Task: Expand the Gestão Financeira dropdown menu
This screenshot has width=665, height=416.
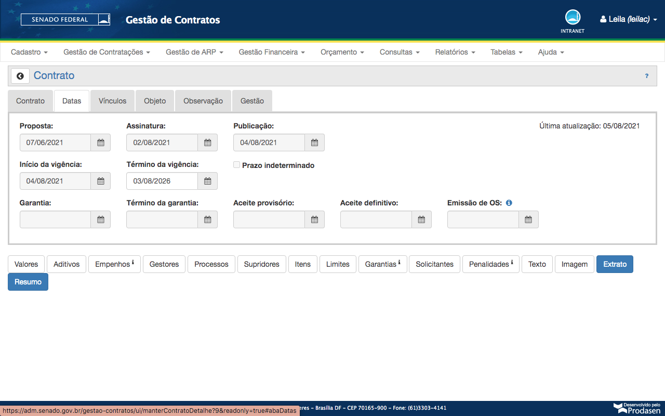Action: point(272,52)
